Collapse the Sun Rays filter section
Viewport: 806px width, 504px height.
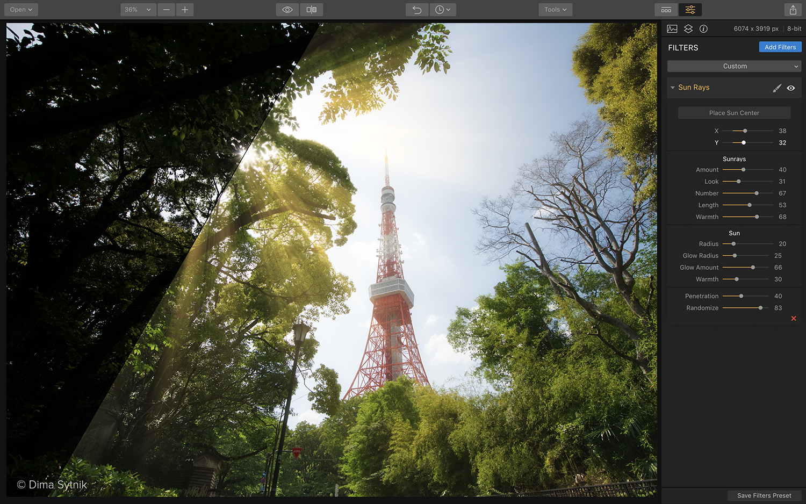point(673,88)
